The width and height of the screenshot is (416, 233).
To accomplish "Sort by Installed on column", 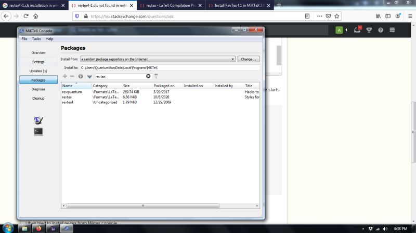I will [x=198, y=86].
